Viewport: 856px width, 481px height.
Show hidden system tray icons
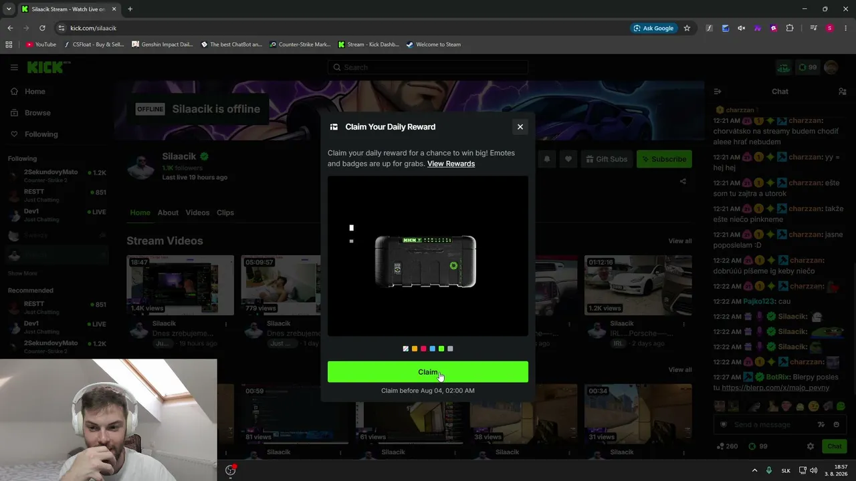coord(755,470)
